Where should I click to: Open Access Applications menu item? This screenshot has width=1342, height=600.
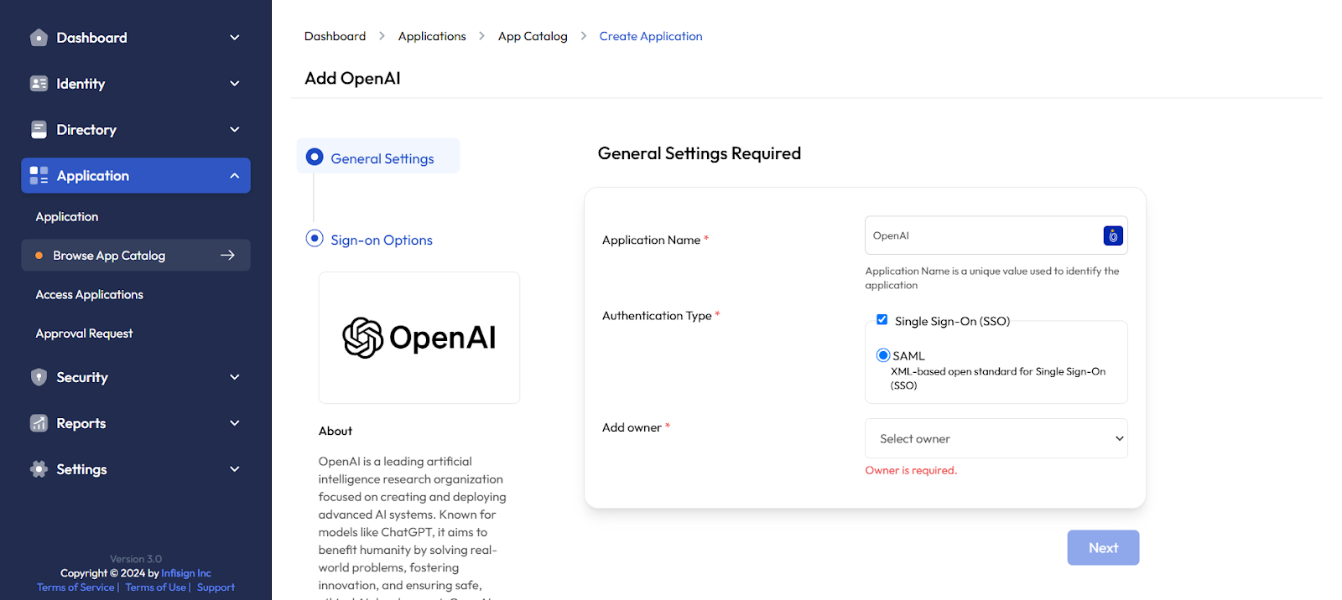[x=90, y=295]
